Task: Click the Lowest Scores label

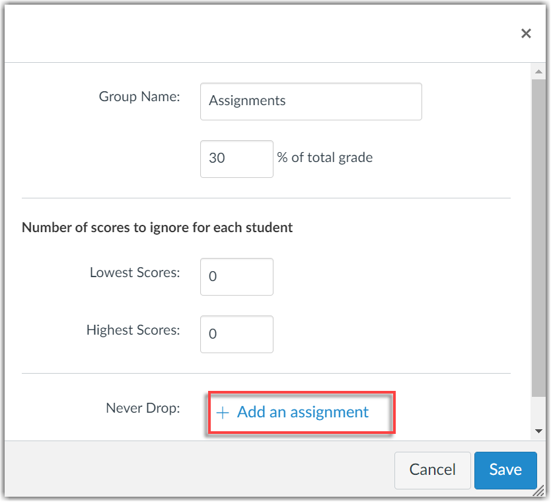Action: pyautogui.click(x=135, y=272)
